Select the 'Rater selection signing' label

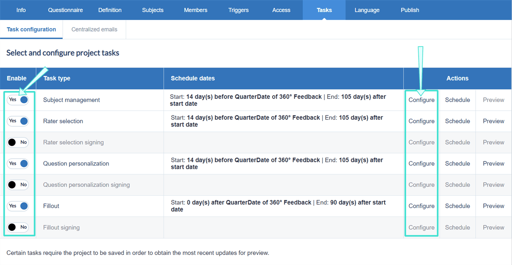pos(73,142)
